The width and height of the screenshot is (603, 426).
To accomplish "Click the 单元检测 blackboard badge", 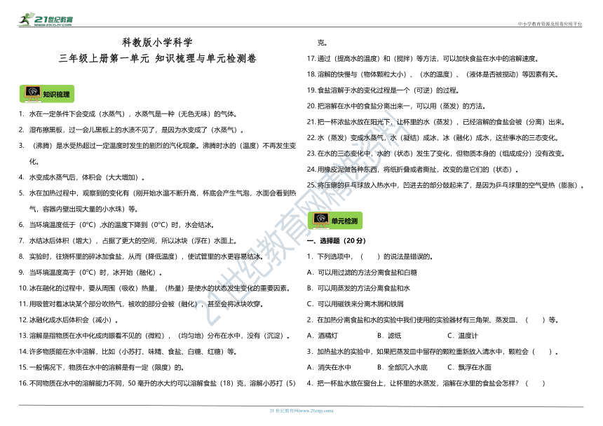I will [335, 221].
